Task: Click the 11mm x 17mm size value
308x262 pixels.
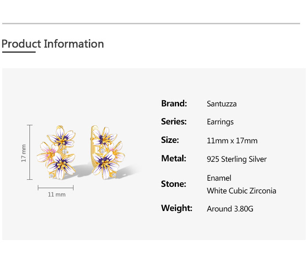Action: pos(232,141)
